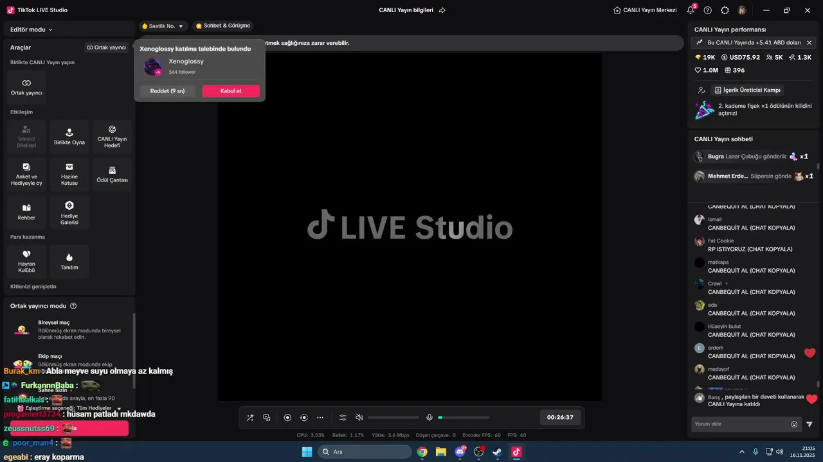Open Steam from the taskbar
This screenshot has width=823, height=462.
[x=498, y=452]
